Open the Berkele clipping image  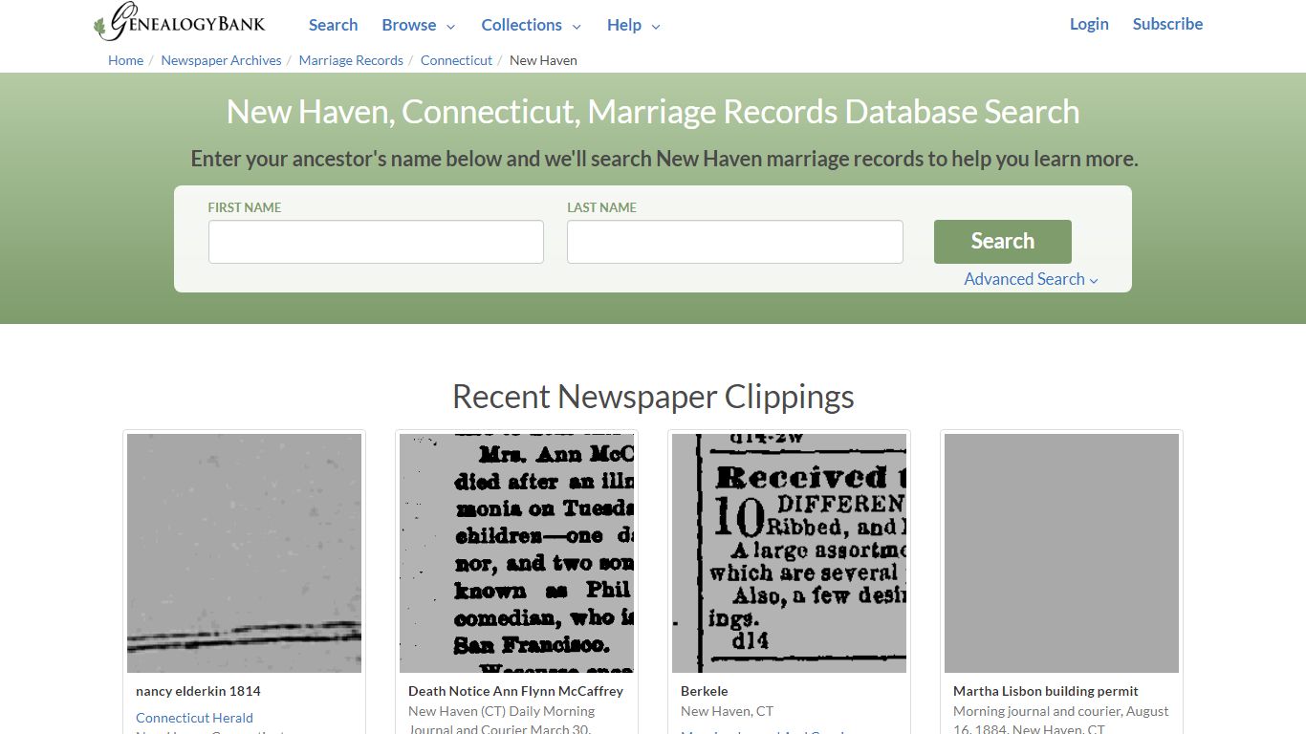tap(789, 553)
